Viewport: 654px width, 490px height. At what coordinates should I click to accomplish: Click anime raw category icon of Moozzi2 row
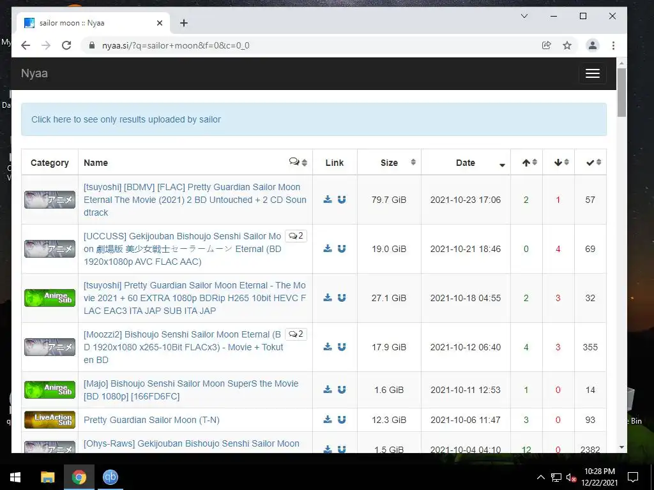pyautogui.click(x=50, y=347)
